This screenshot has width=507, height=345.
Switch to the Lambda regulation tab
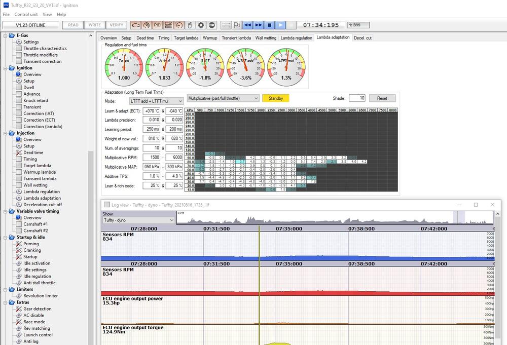point(296,38)
